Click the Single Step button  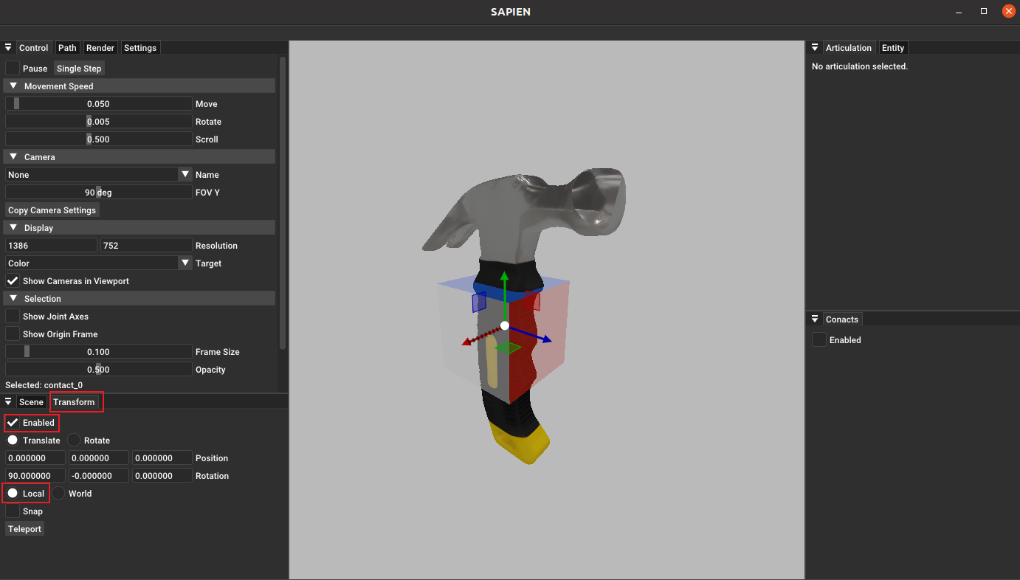79,69
